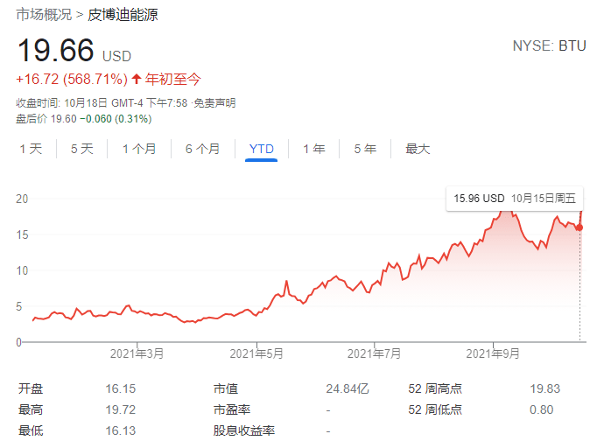Choose the 1 年 range tab

click(x=314, y=149)
